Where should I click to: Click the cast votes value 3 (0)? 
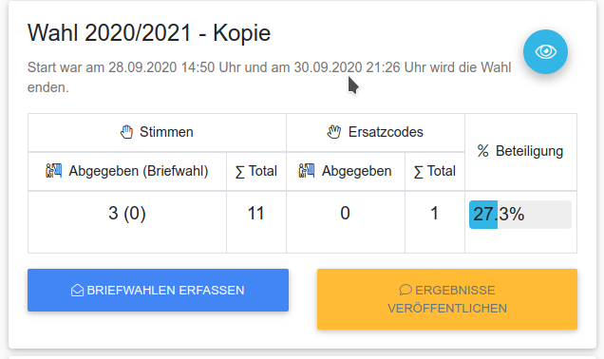127,213
